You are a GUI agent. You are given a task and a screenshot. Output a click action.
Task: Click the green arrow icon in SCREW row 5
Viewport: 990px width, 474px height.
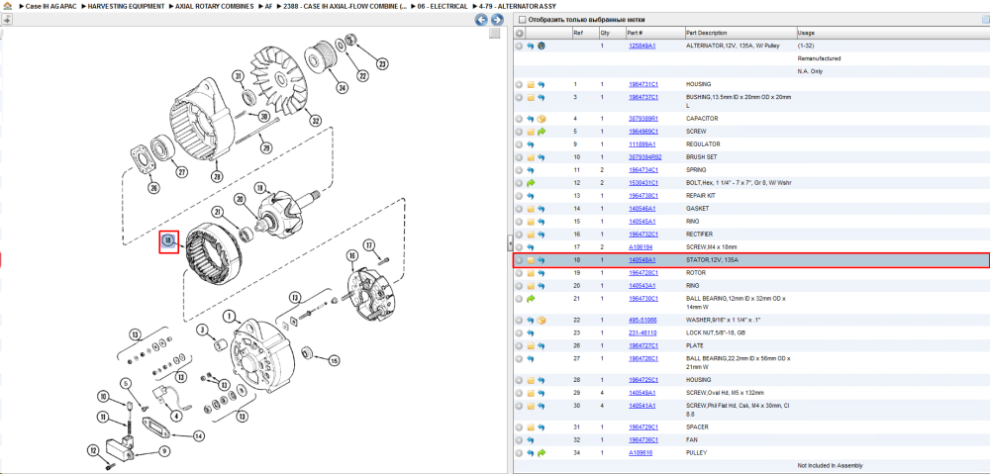542,132
